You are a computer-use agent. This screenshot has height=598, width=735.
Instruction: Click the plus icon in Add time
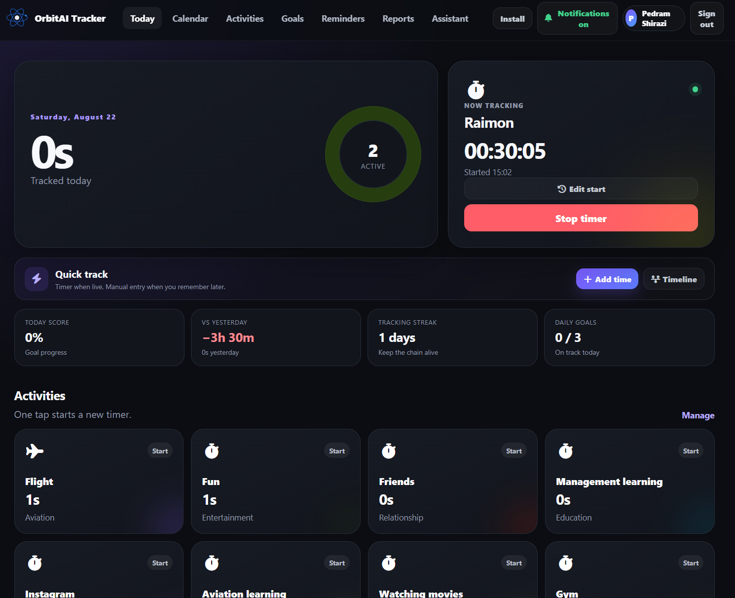[x=588, y=279]
